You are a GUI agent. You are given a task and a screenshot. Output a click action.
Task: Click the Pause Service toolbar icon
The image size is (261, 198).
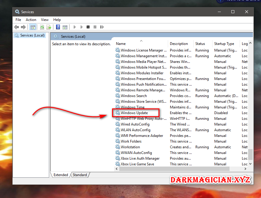[x=95, y=27]
